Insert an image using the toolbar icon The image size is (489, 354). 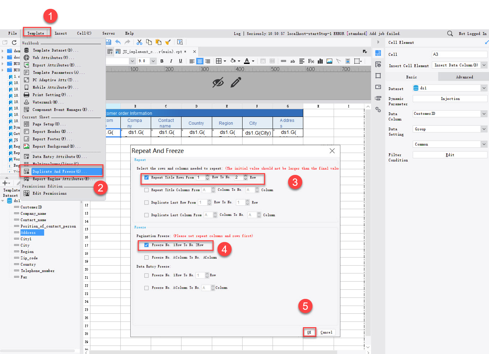point(329,61)
